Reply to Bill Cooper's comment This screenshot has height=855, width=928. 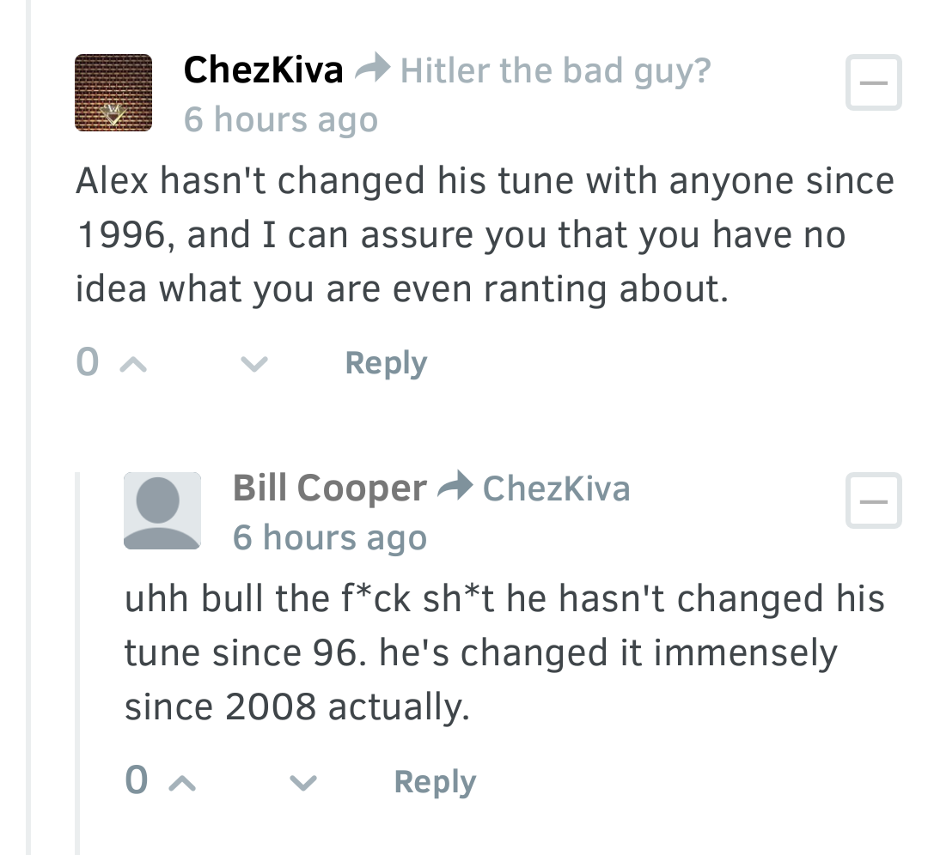tap(435, 782)
